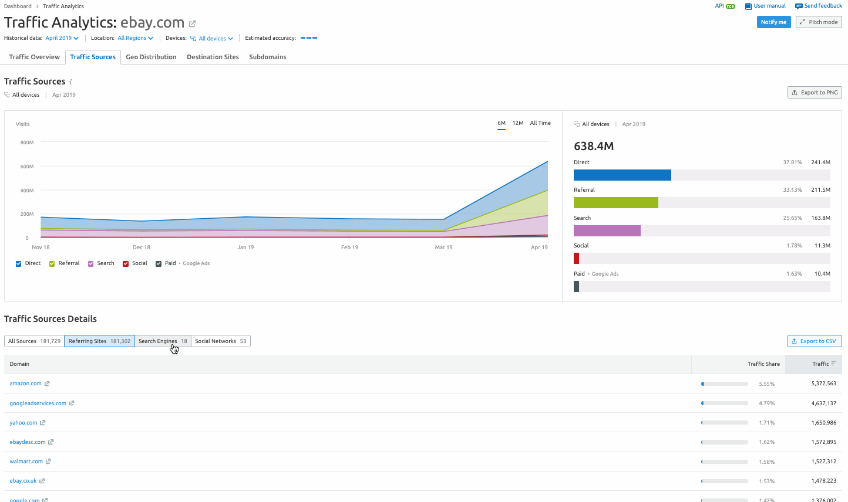This screenshot has height=502, width=848.
Task: Click the devices icon beside All devices dropdown
Action: (x=193, y=38)
